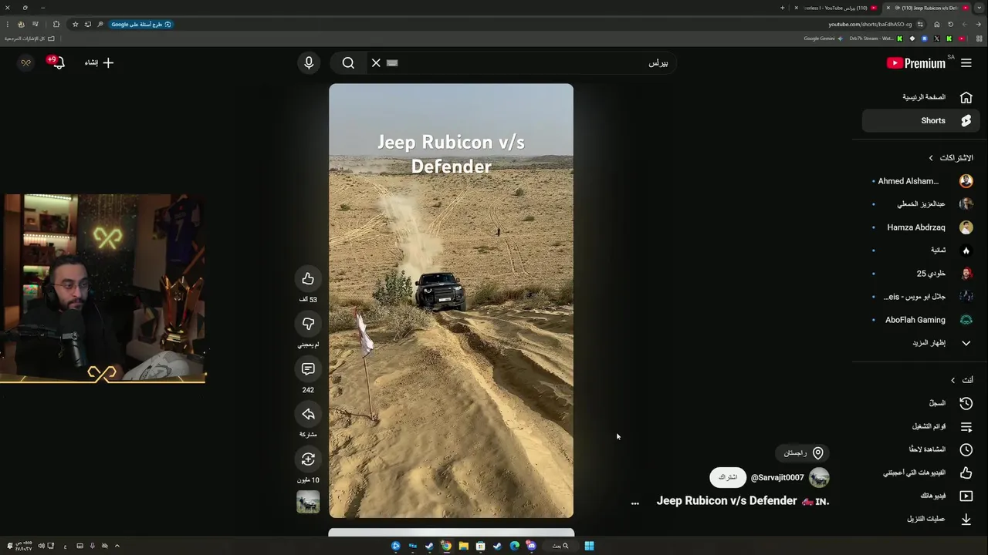Viewport: 988px width, 555px height.
Task: Open the notifications bell with +9 badge
Action: pyautogui.click(x=56, y=62)
